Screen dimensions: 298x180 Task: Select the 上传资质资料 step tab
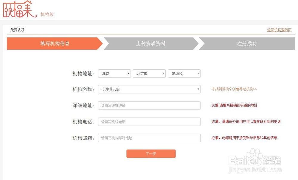coord(151,44)
